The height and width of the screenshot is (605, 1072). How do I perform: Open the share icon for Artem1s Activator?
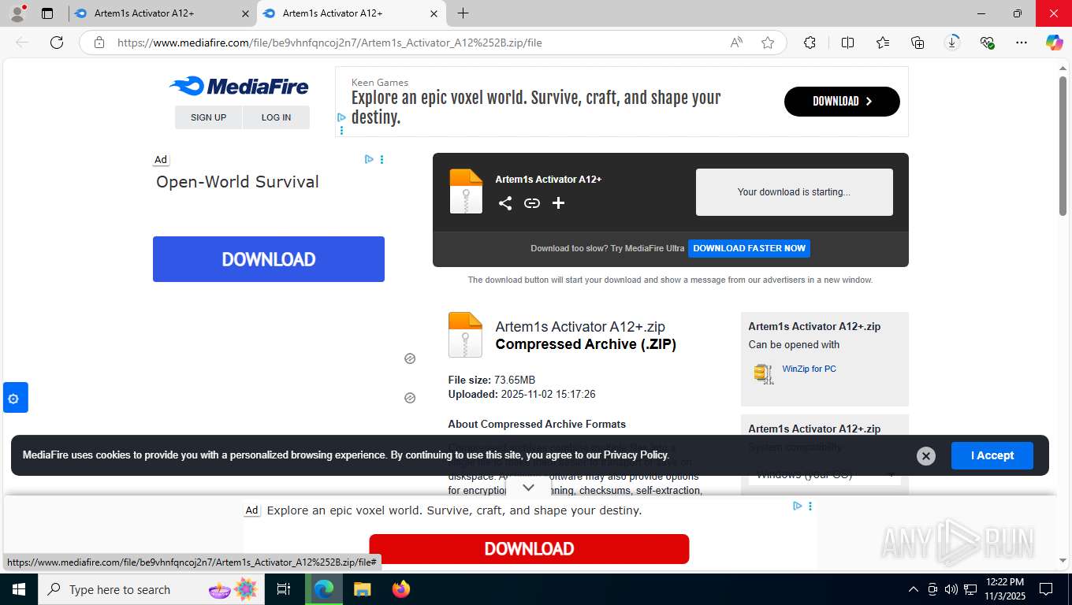[505, 203]
